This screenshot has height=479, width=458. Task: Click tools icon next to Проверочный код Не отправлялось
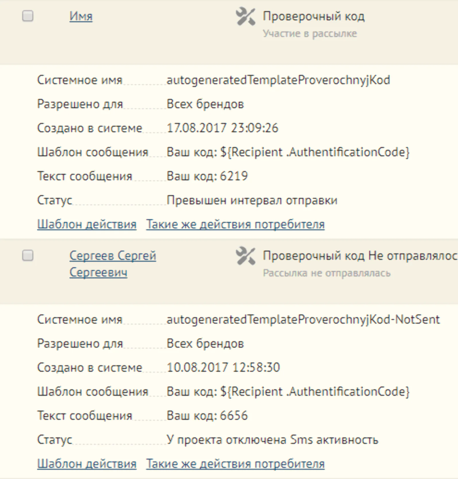click(x=245, y=256)
